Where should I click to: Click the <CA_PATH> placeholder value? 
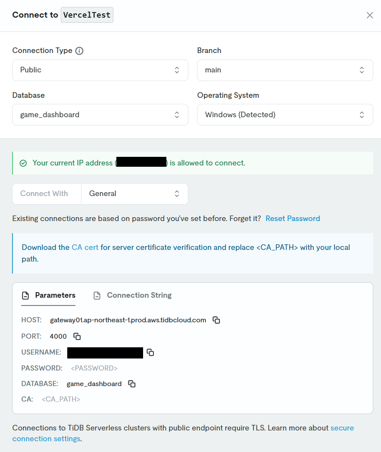[x=61, y=399]
